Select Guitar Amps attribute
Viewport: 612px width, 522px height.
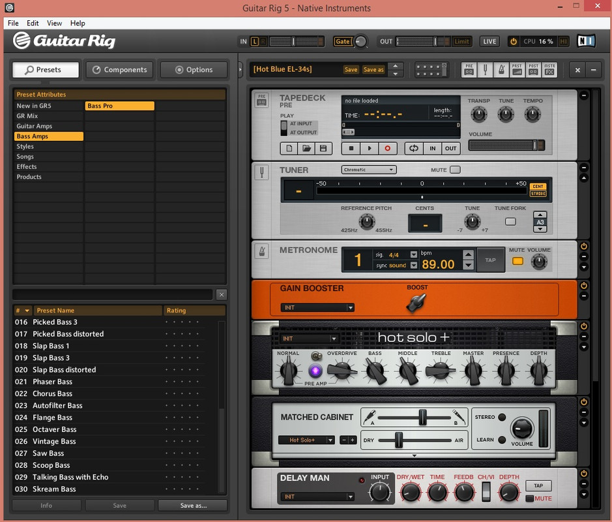[x=48, y=126]
